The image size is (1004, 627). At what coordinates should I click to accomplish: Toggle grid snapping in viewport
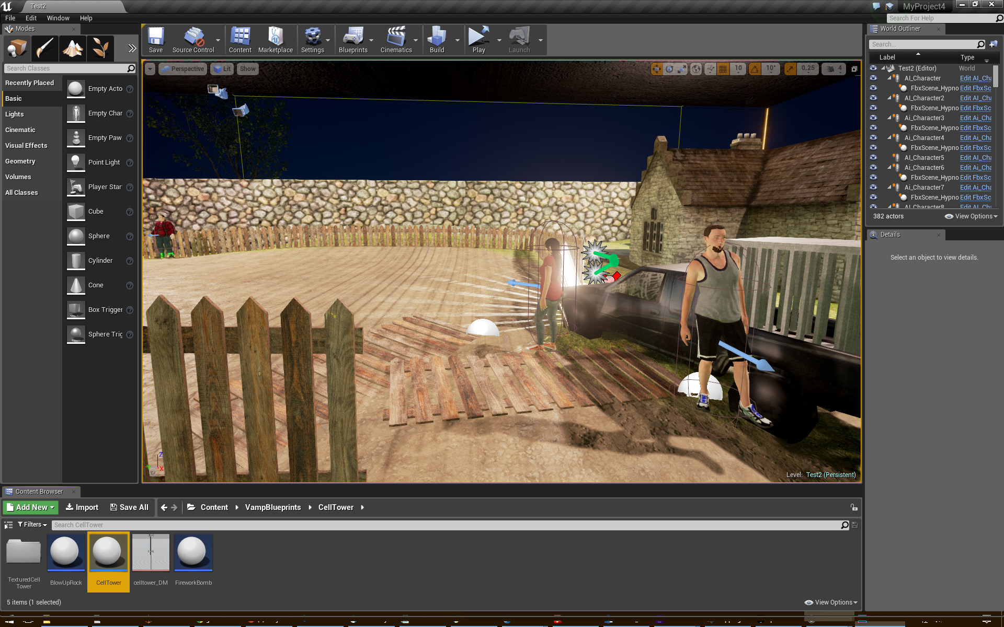pos(723,69)
